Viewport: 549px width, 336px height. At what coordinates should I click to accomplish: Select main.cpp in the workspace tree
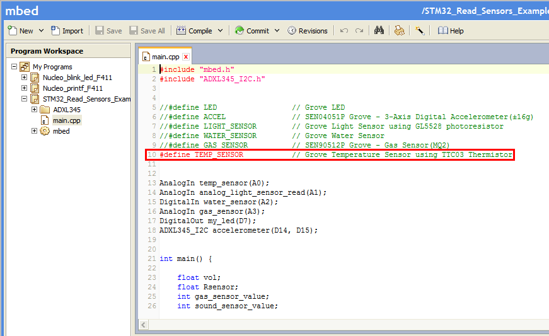(x=66, y=120)
